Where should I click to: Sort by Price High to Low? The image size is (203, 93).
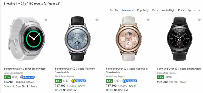[x=189, y=10]
